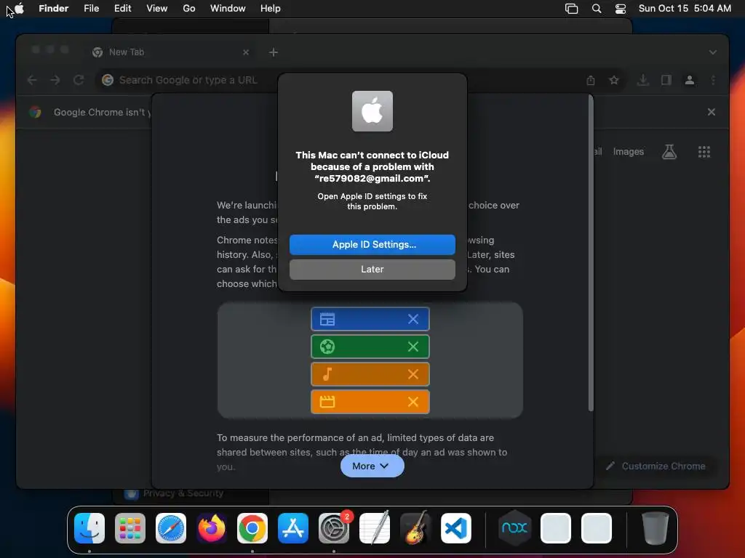745x558 pixels.
Task: Open App Store from the Dock
Action: [293, 528]
